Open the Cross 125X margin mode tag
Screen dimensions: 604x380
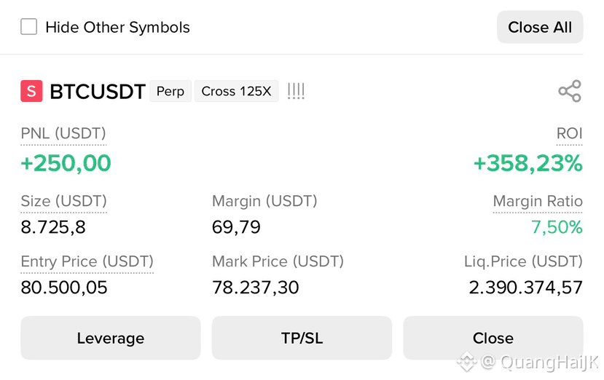[x=237, y=91]
